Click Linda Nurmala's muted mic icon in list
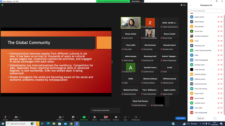This screenshot has height=126, width=225. click(x=218, y=70)
